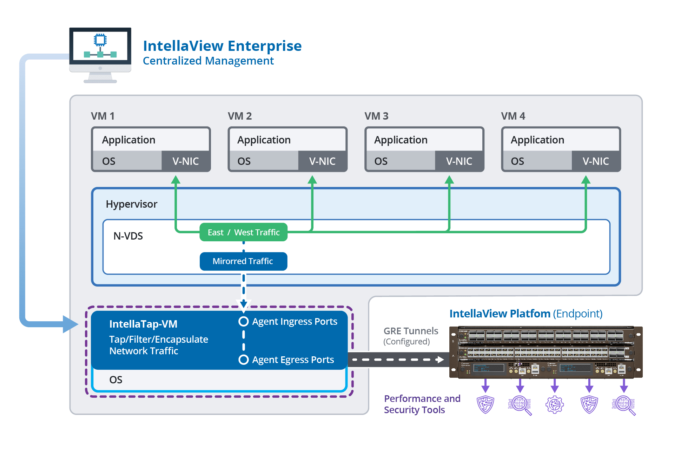Screen dimensions: 674x450
Task: Click the N-VDS label
Action: click(x=128, y=236)
